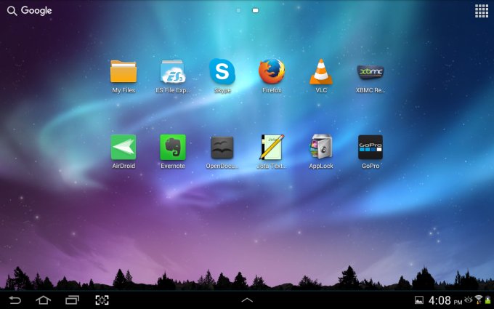Go to Home screen button

43,300
